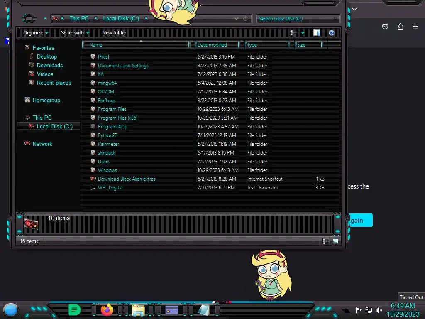The width and height of the screenshot is (425, 319).
Task: Open the green notes app in taskbar
Action: 74,310
